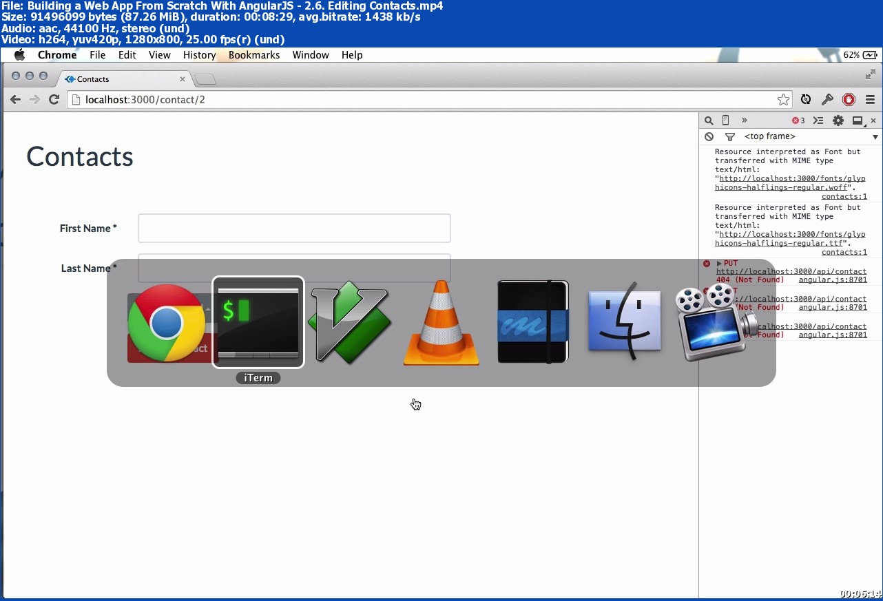Expand the first PUT error entry
883x601 pixels.
[719, 264]
